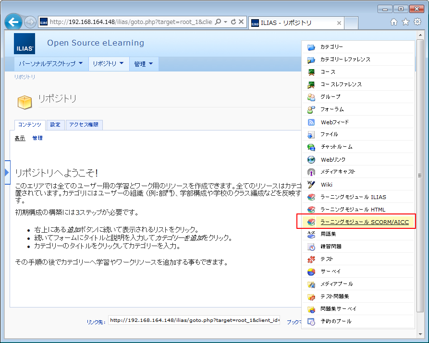The width and height of the screenshot is (429, 343).
Task: Click the 管理 sub-tab link under コンテンツ
Action: pos(37,138)
